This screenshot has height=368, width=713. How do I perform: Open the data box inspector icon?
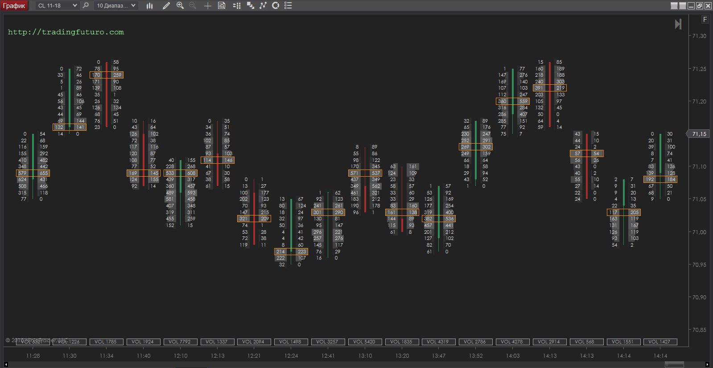222,6
